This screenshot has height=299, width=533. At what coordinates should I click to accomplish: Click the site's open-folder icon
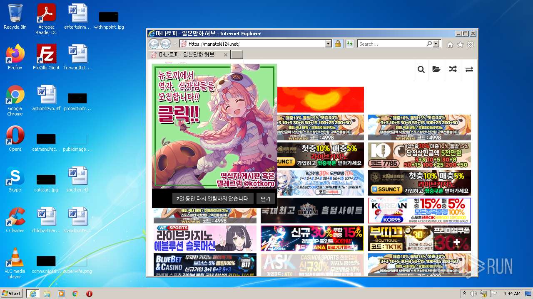click(436, 69)
